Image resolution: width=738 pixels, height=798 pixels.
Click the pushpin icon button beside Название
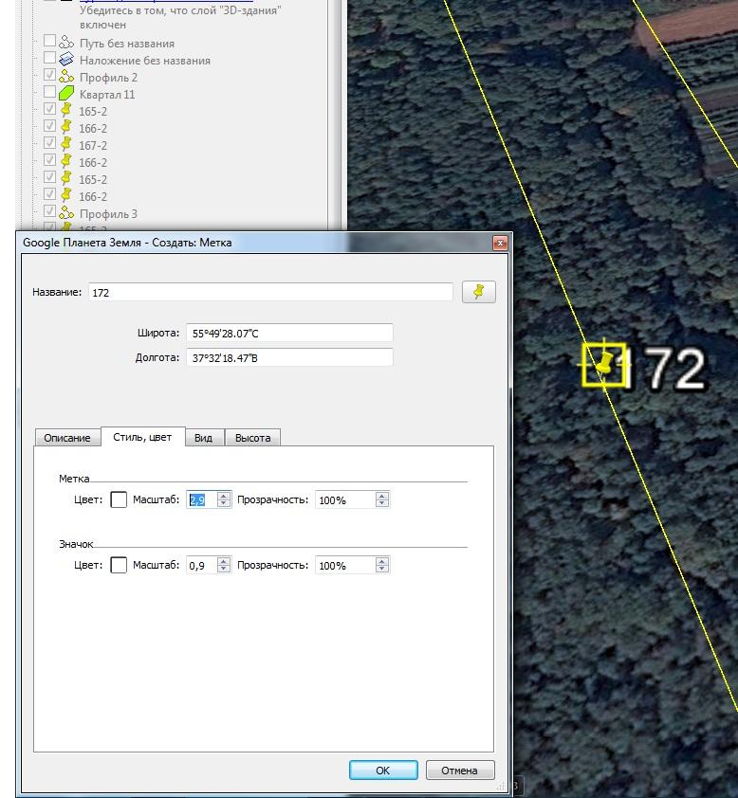478,292
